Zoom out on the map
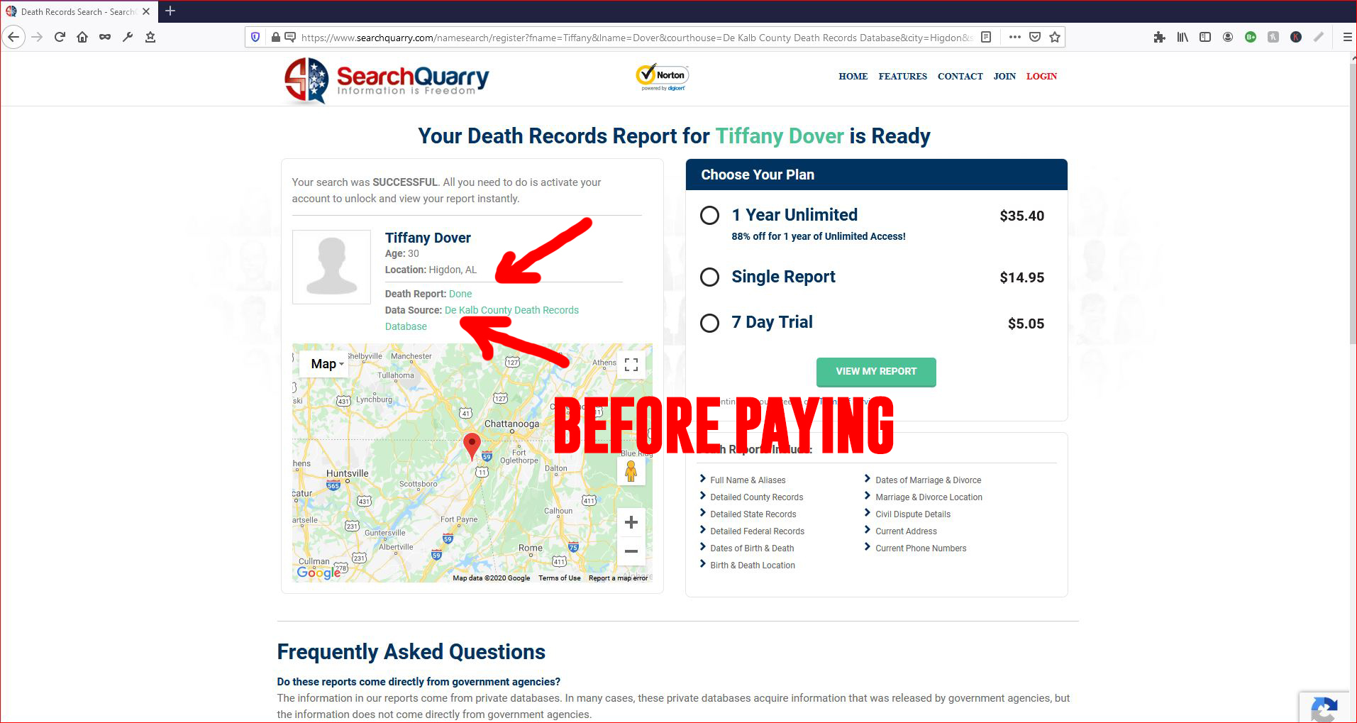This screenshot has height=723, width=1357. [631, 551]
